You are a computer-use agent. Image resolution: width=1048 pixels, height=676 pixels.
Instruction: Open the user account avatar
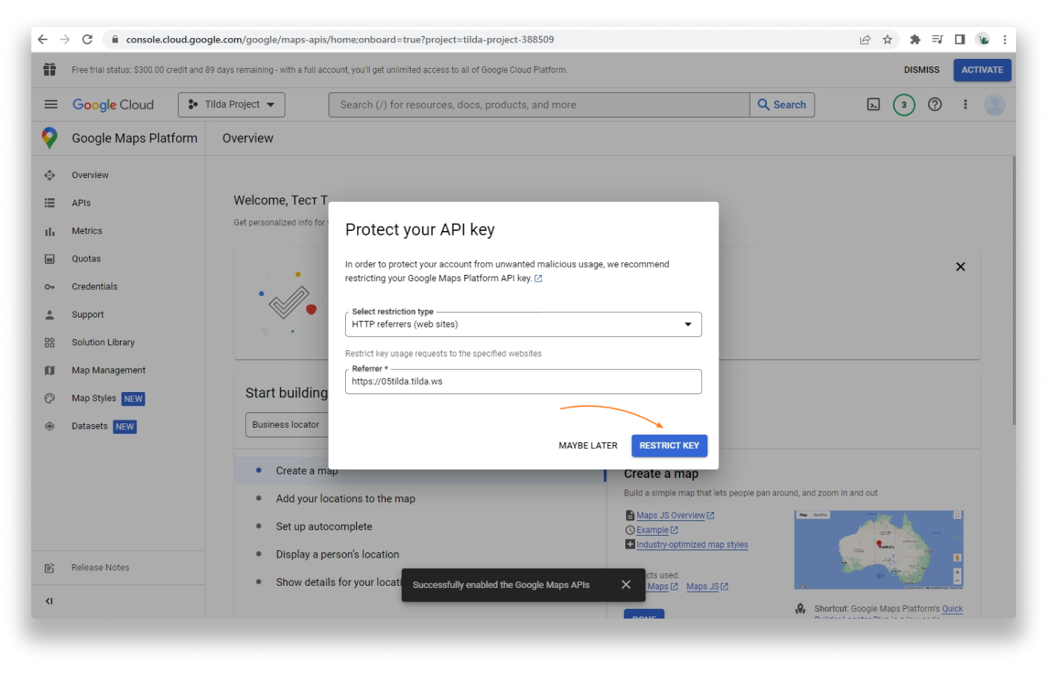tap(994, 104)
